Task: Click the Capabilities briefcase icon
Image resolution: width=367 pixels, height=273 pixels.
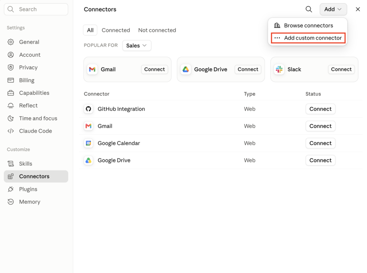Action: tap(10, 93)
